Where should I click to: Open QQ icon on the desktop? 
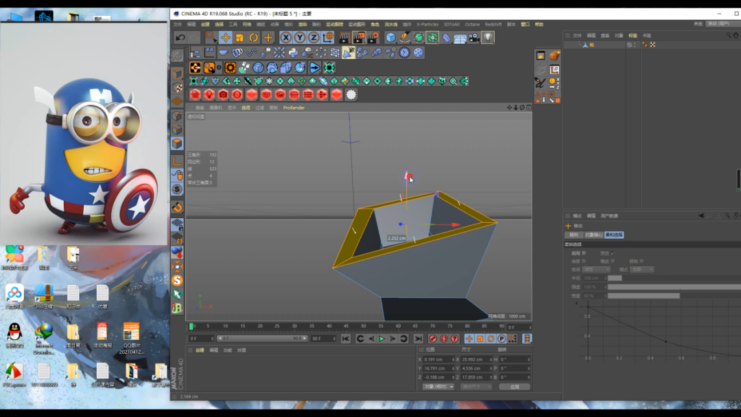[14, 335]
